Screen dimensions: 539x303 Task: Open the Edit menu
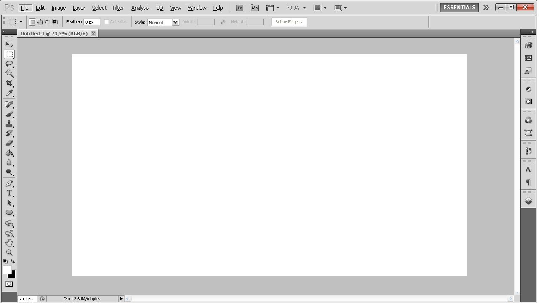pyautogui.click(x=40, y=8)
